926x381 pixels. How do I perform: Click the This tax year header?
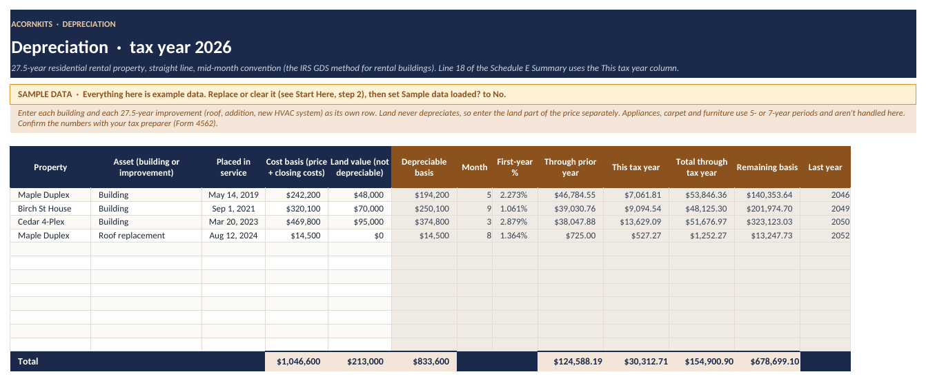(636, 167)
